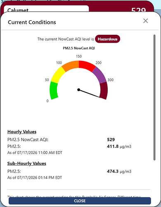Screen dimensions: 161x207
Task: Click the gauge needle pivot dot
Action: [78, 90]
